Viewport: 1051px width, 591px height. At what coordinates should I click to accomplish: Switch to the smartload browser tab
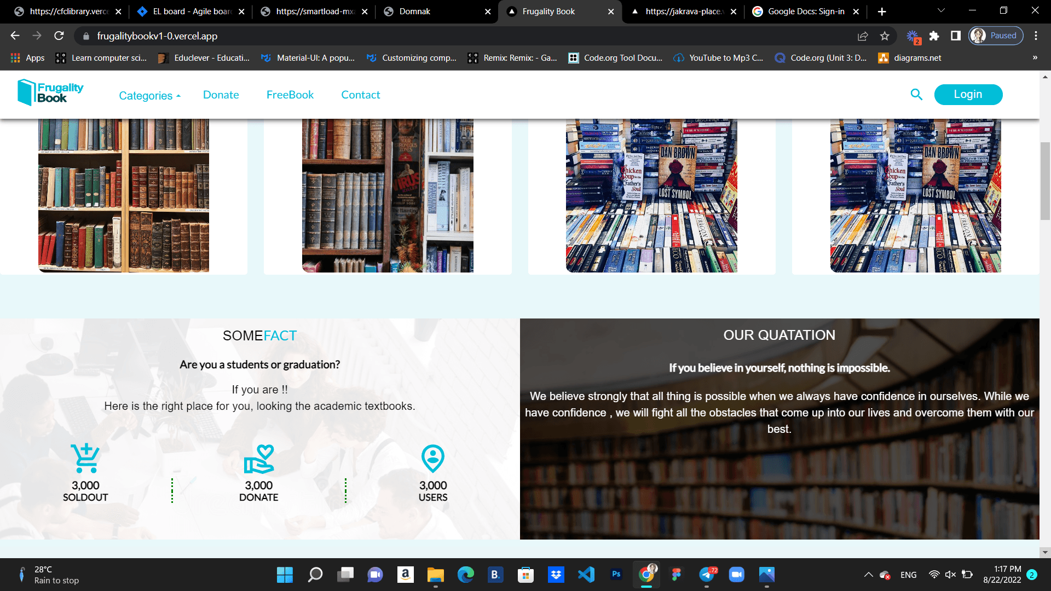(x=314, y=11)
